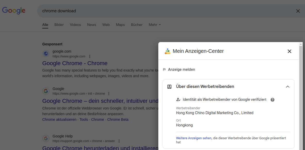
Task: Open the Tools sitelink
Action: click(84, 119)
